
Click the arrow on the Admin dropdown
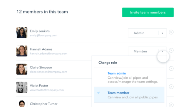pos(162,33)
